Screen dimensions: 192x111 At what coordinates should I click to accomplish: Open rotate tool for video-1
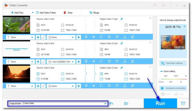101,37
